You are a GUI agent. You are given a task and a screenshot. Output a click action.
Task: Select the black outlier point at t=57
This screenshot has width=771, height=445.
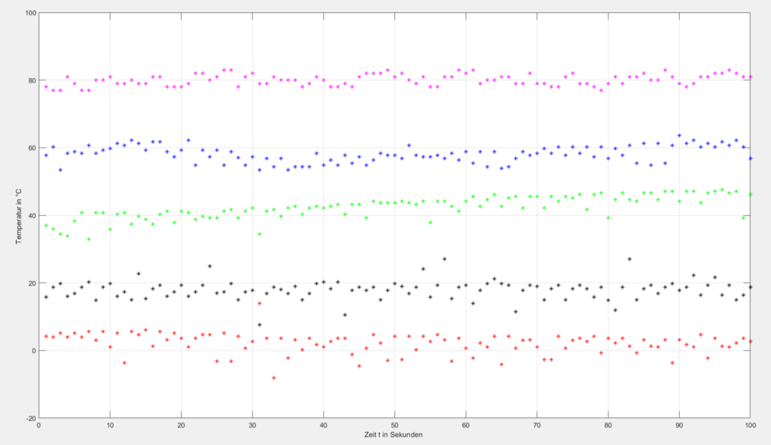pos(445,259)
